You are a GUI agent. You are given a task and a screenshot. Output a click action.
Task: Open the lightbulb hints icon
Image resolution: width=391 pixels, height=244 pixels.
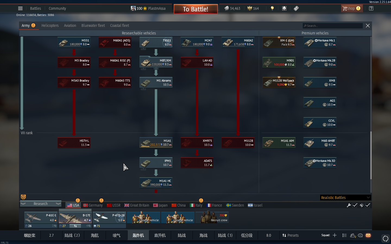click(272, 8)
